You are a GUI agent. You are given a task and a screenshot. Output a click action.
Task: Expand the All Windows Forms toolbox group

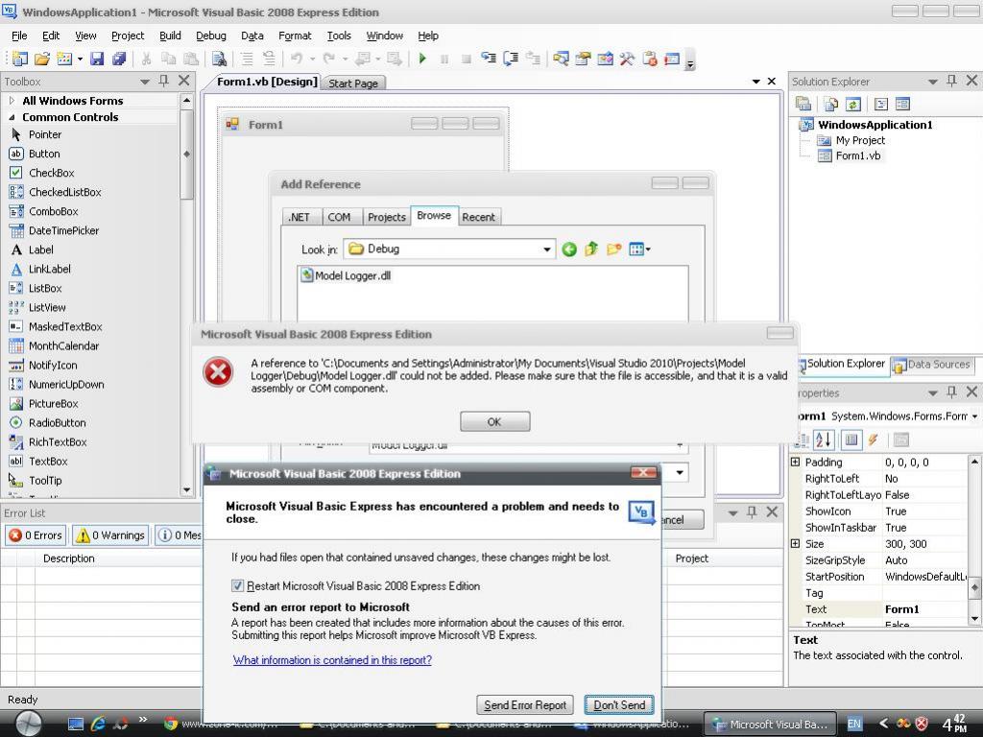coord(12,100)
